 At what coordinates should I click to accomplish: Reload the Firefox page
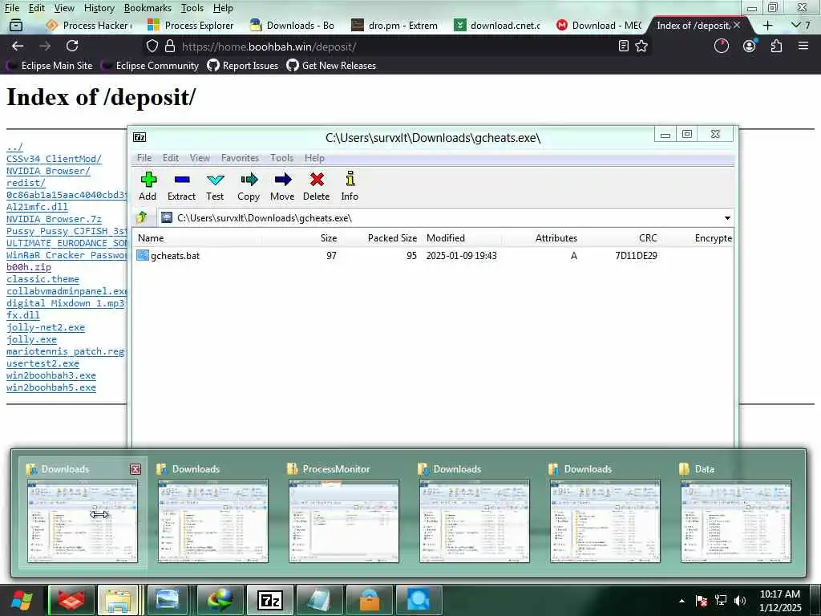(72, 46)
